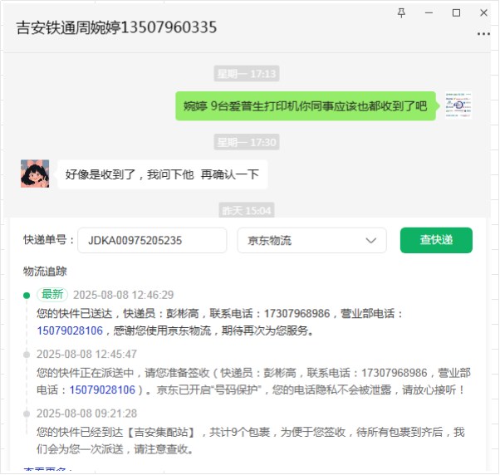
Task: Maximize the chat window
Action: (456, 13)
